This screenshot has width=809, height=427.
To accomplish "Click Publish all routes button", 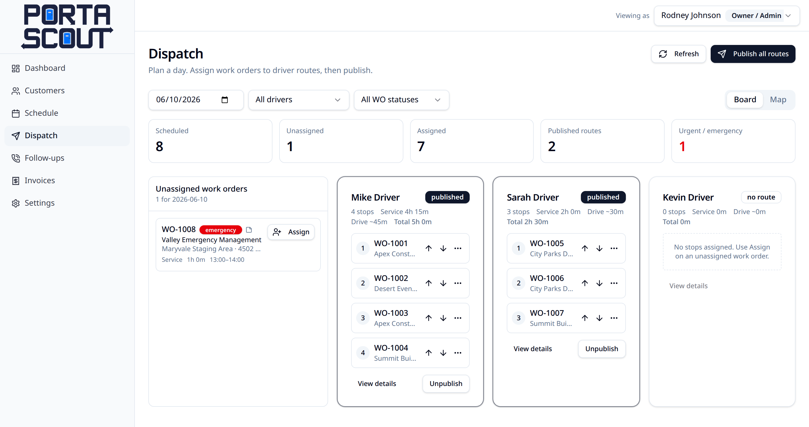I will 753,54.
